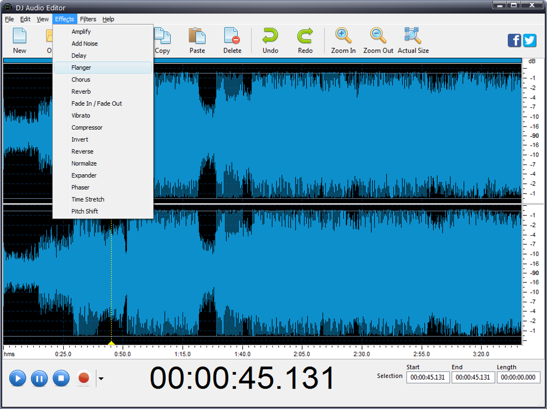The height and width of the screenshot is (409, 547).
Task: Pause playback with the Pause button
Action: 39,378
